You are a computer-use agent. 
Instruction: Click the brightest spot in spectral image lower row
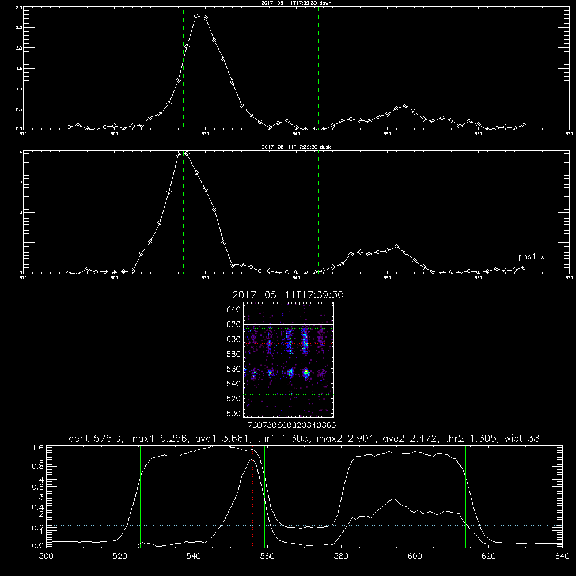[306, 373]
